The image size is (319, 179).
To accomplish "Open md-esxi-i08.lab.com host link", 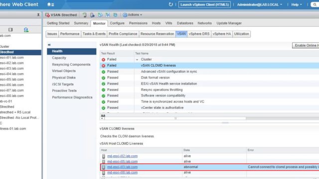I will [x=123, y=173].
